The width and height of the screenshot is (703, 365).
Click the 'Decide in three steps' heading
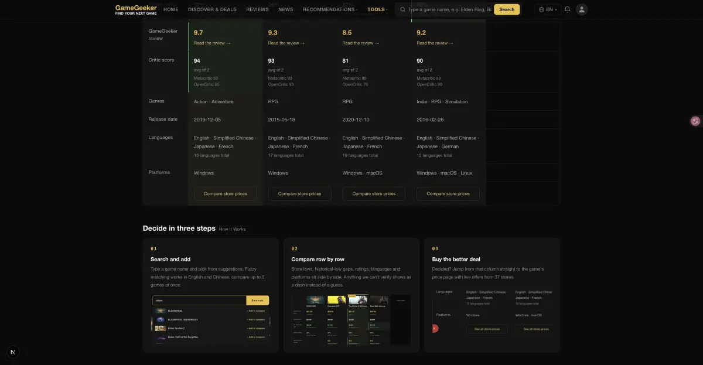pos(179,228)
